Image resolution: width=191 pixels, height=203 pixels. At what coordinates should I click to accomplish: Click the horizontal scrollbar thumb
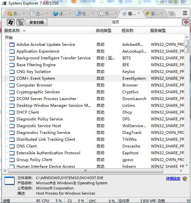point(85,171)
